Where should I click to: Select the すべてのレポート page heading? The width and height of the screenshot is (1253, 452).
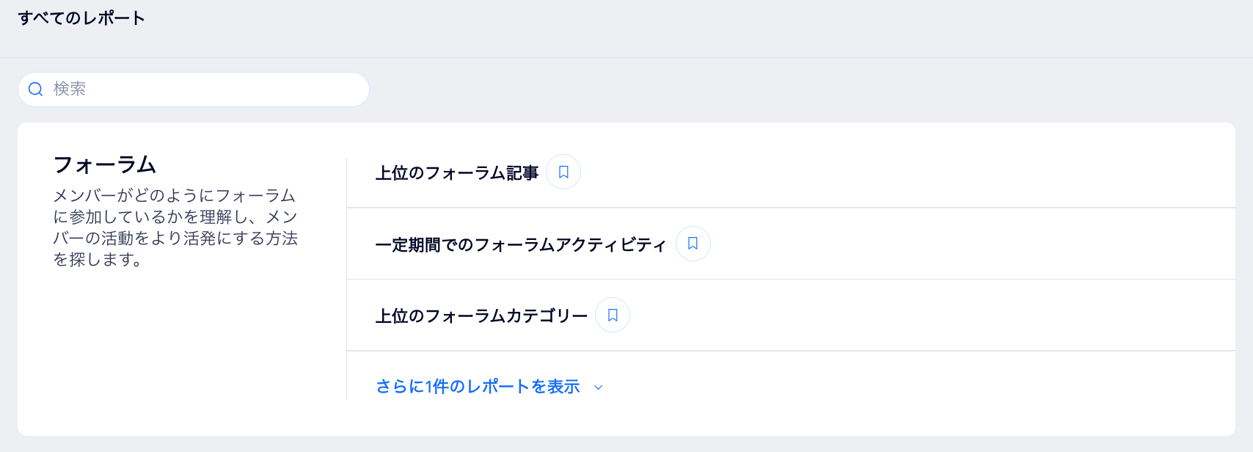coord(81,16)
